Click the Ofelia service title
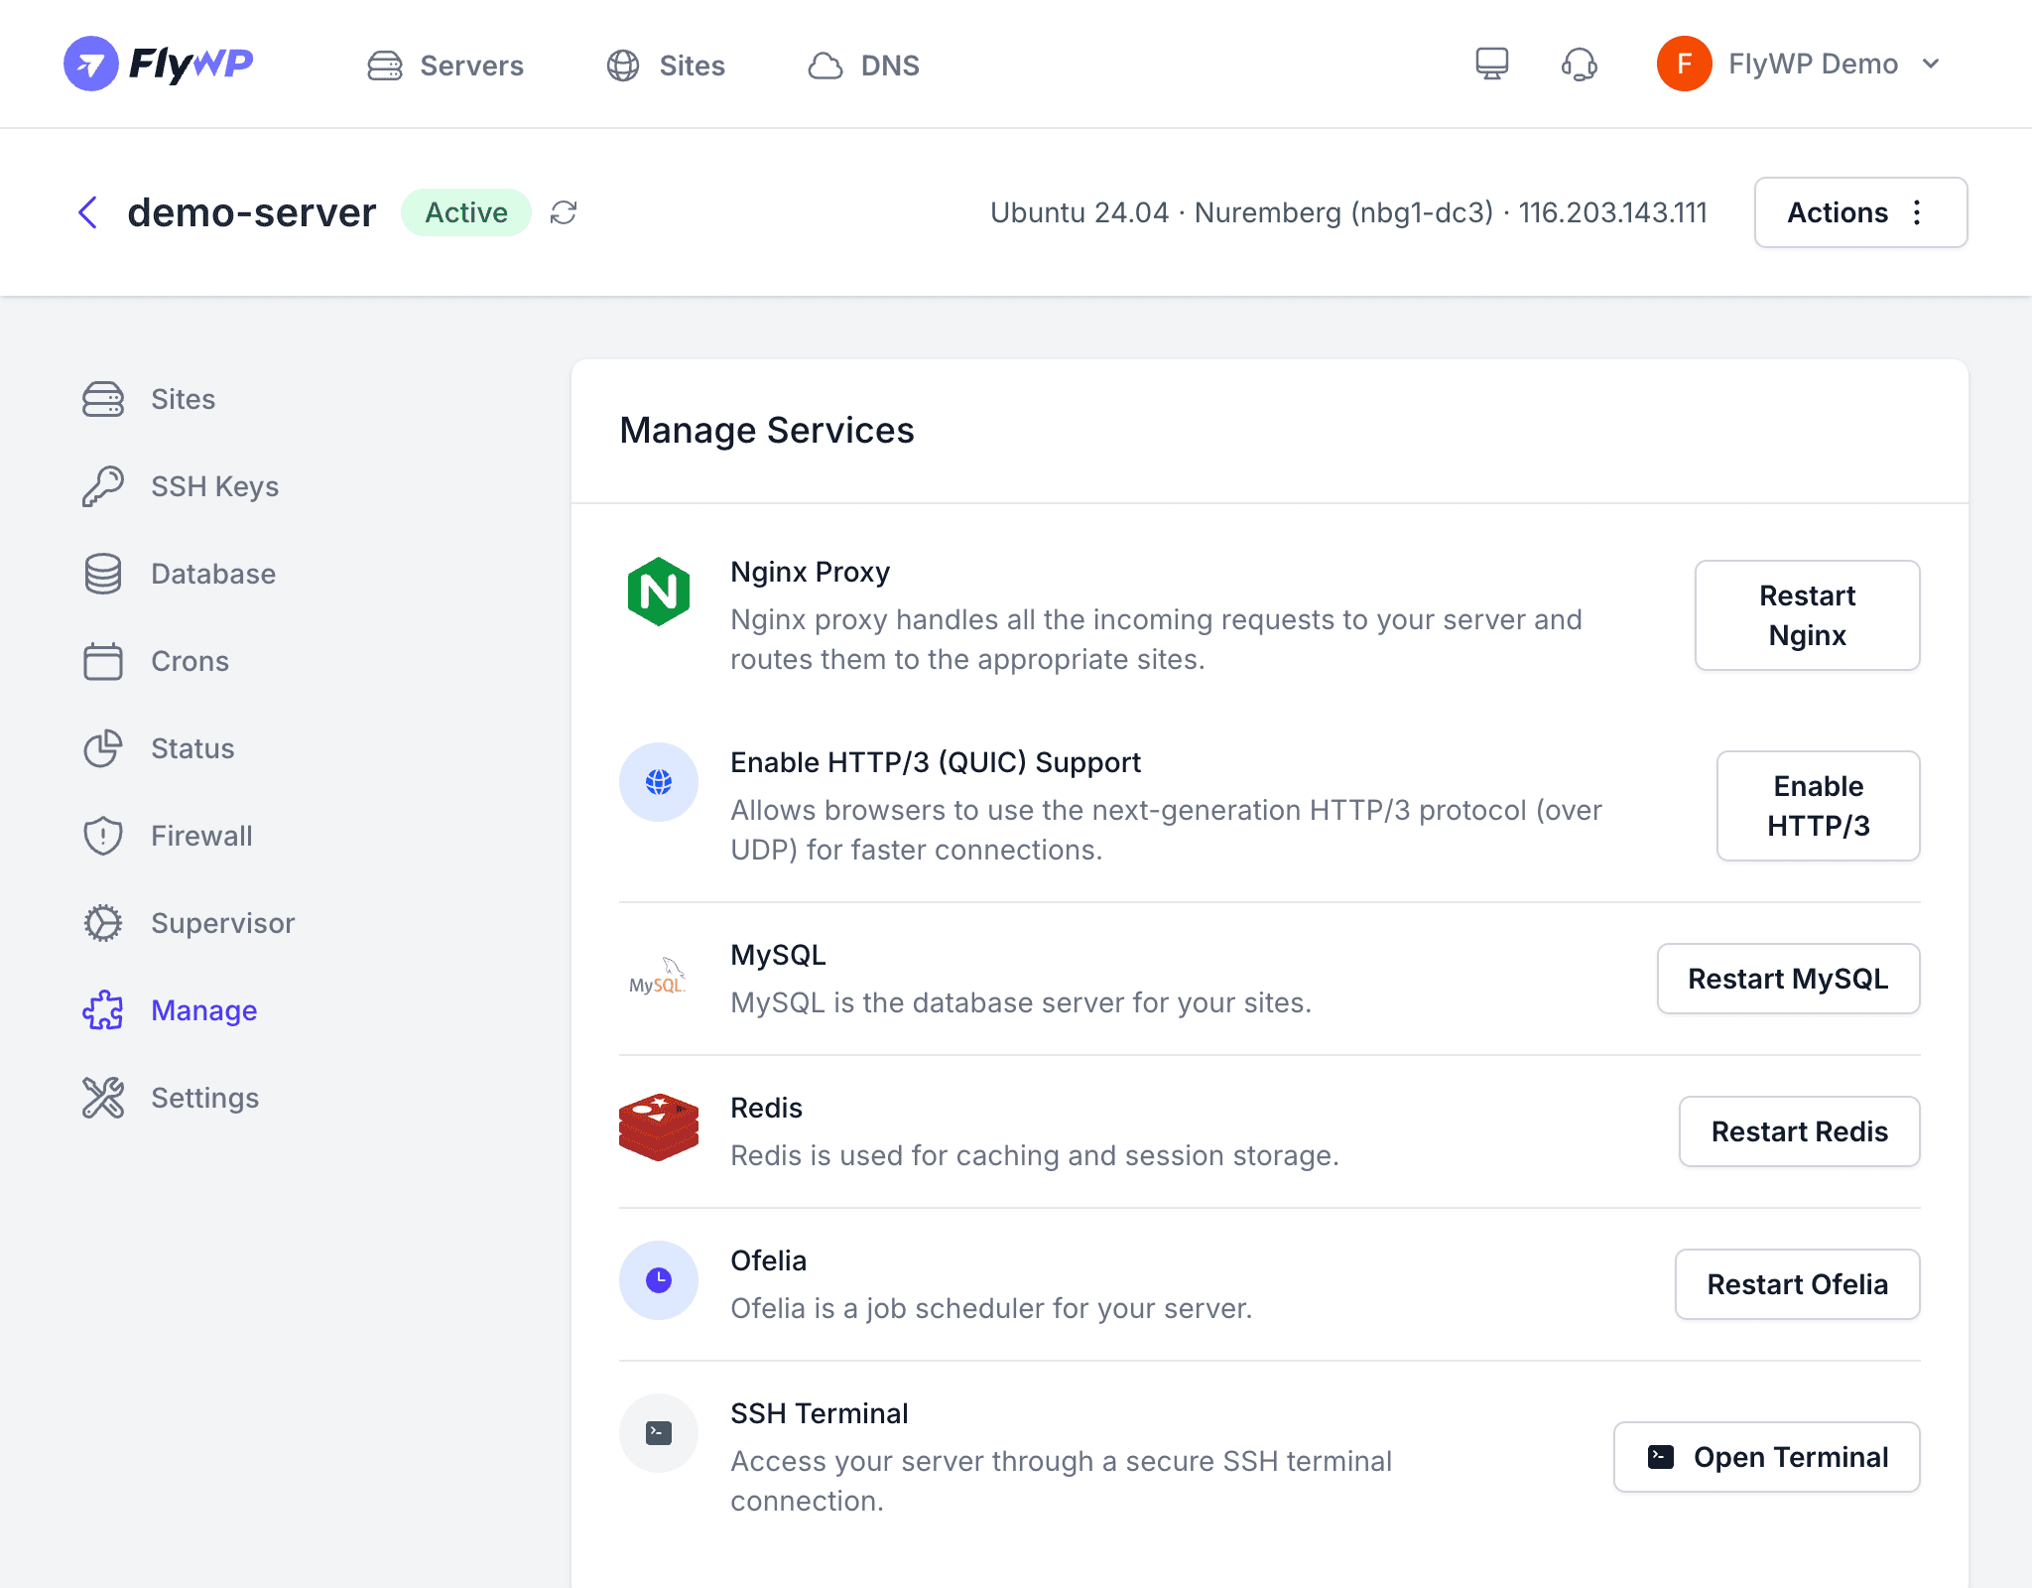 pyautogui.click(x=769, y=1260)
